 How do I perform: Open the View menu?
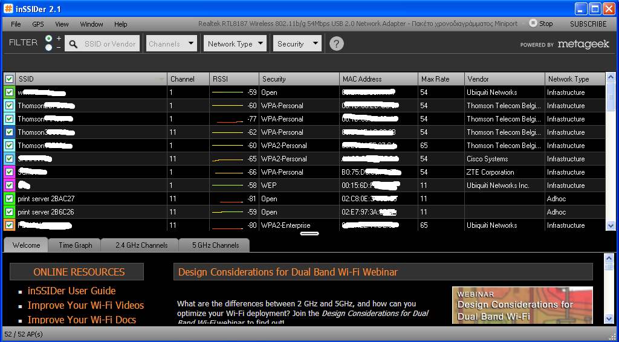tap(62, 24)
